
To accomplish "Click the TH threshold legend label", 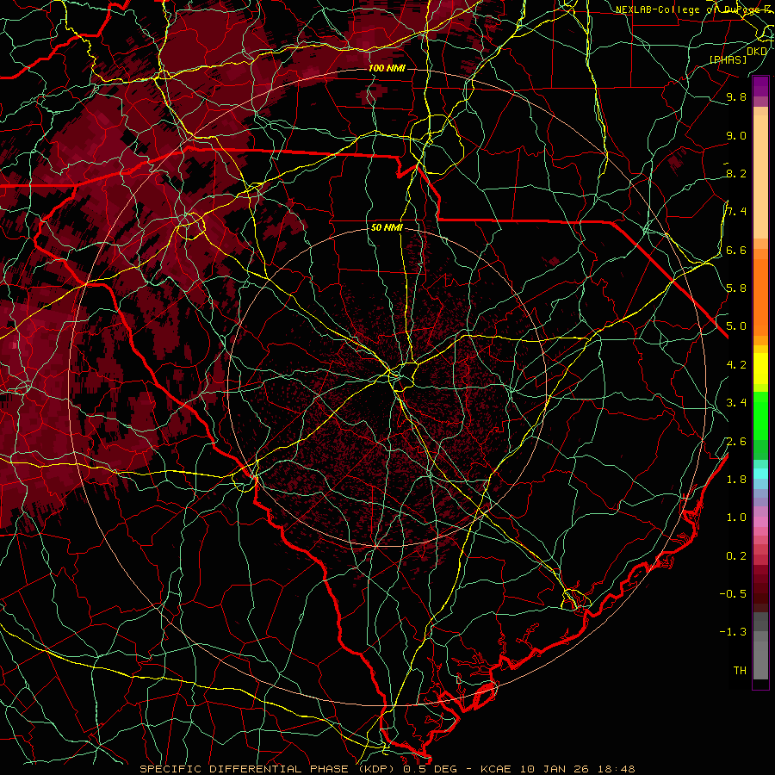I will point(740,671).
